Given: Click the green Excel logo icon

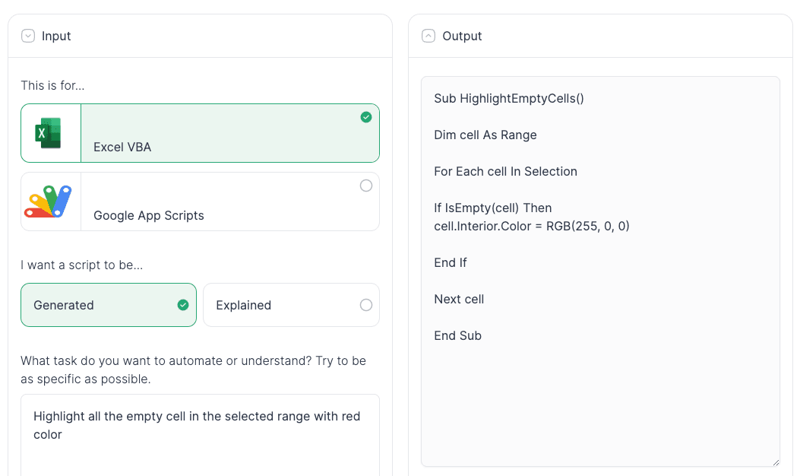Looking at the screenshot, I should (49, 133).
